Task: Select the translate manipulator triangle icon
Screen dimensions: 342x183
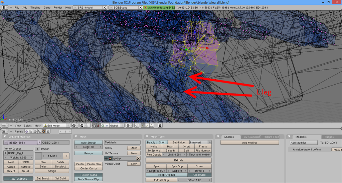Action: click(x=99, y=126)
